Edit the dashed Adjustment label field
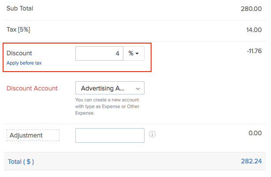271x177 pixels. pos(33,135)
